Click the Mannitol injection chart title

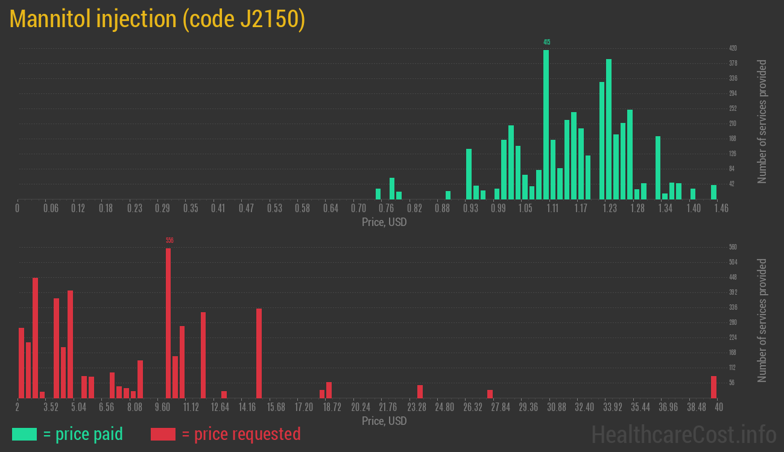(x=158, y=19)
